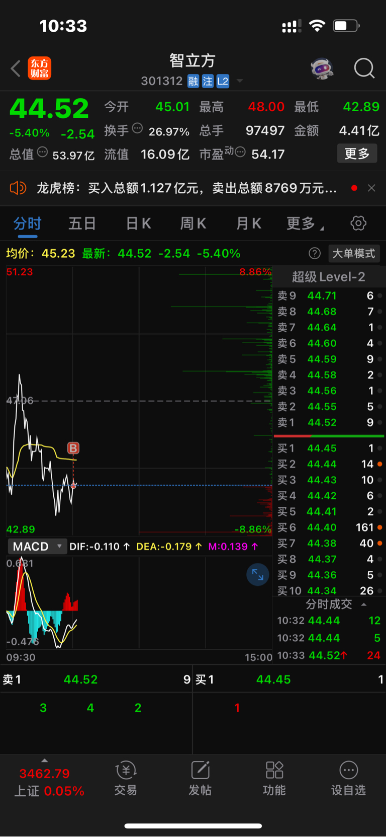386x837 pixels.
Task: Tap the DIF -0.110 MACD reading
Action: [x=100, y=547]
